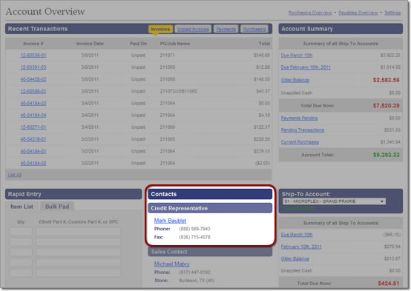The width and height of the screenshot is (411, 291).
Task: Click the first part number field in Rapid Entry
Action: (78, 232)
